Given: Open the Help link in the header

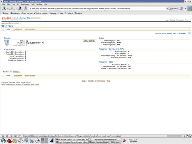Looking at the screenshot, I should tap(186, 20).
